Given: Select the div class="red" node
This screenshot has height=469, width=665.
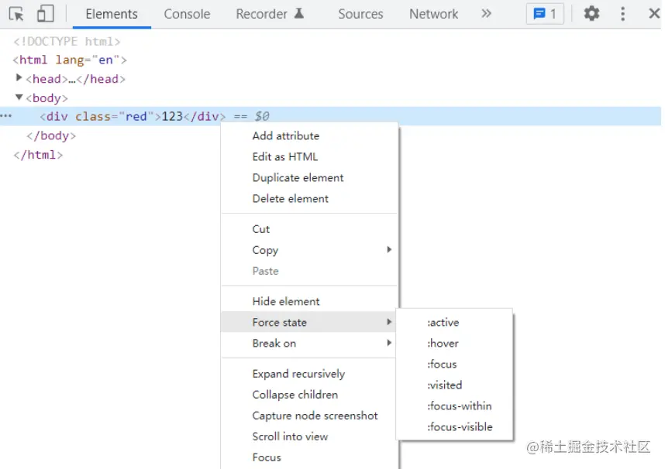Looking at the screenshot, I should (x=330, y=116).
